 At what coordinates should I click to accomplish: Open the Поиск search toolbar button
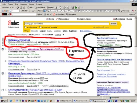pos(30,7)
